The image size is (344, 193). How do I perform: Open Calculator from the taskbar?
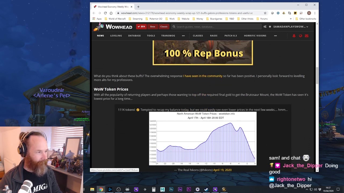point(154,190)
